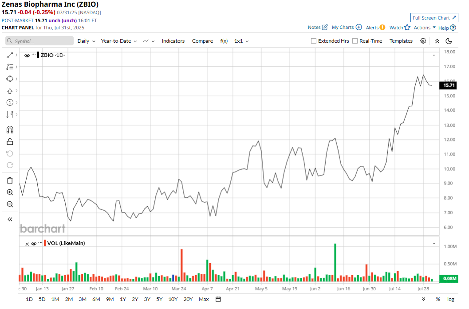Open the Fibonacci/text annotations tool
This screenshot has height=309, width=469.
pos(10,67)
